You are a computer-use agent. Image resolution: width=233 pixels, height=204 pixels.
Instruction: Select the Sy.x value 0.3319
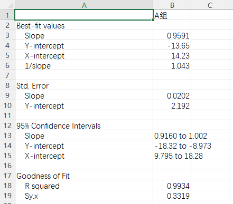pyautogui.click(x=172, y=196)
